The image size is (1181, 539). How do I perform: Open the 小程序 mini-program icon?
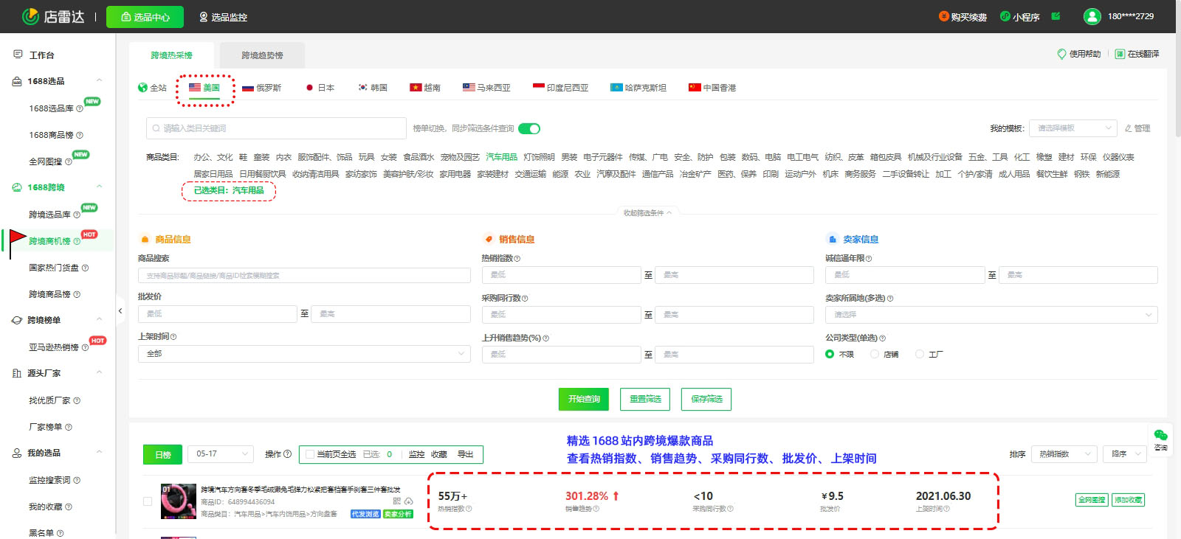[x=1005, y=16]
